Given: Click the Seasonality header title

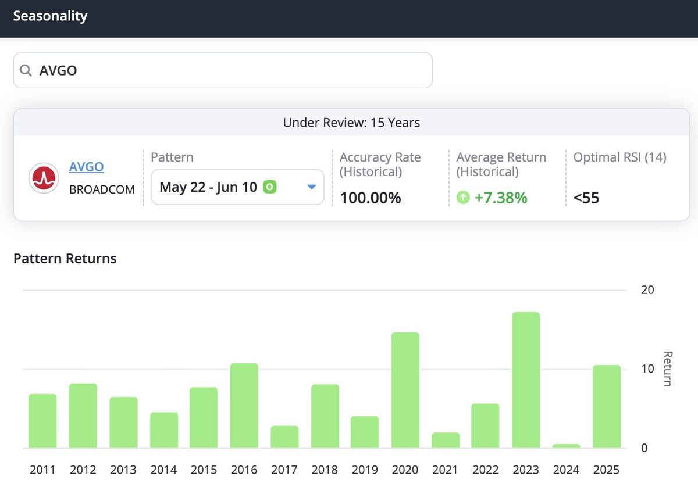Looking at the screenshot, I should (50, 16).
